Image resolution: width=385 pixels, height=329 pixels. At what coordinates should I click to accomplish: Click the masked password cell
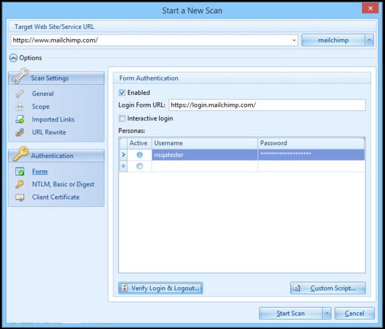tap(311, 155)
